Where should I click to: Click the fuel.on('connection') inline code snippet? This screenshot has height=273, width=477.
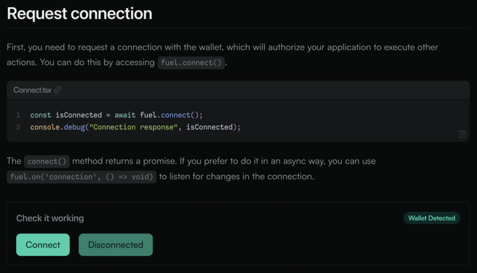pyautogui.click(x=82, y=177)
